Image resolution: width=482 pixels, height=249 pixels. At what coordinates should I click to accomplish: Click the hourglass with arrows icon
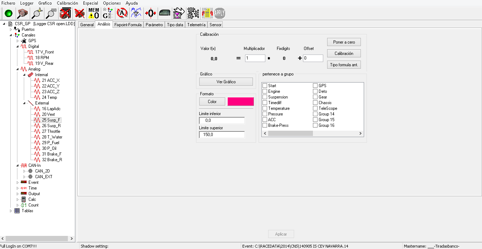coord(178,13)
